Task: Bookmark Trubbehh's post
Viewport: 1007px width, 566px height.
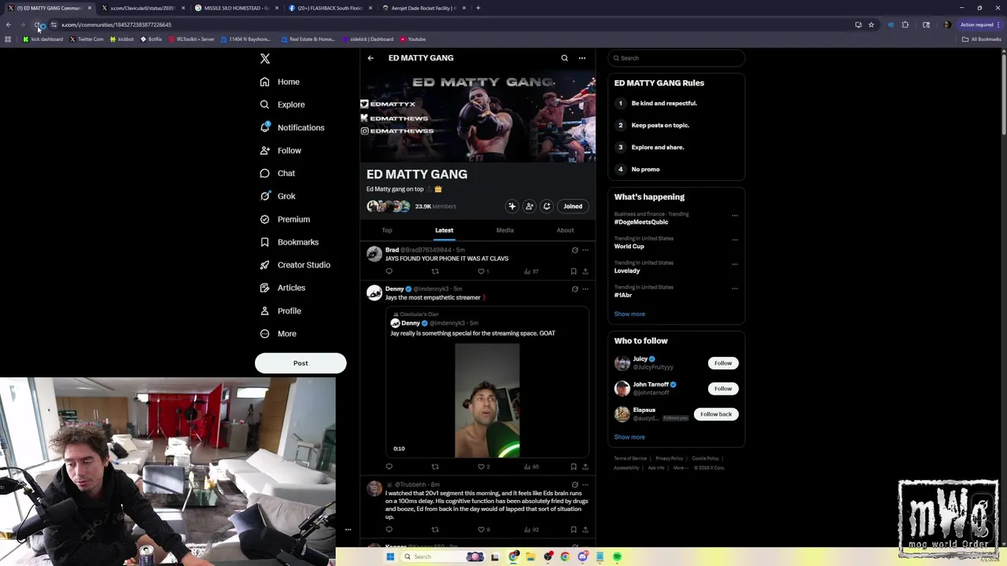Action: pyautogui.click(x=574, y=530)
